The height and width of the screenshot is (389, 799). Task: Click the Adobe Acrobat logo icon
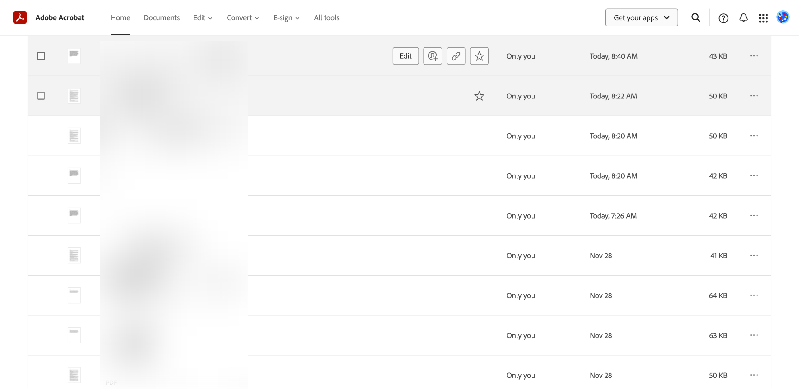click(x=20, y=17)
